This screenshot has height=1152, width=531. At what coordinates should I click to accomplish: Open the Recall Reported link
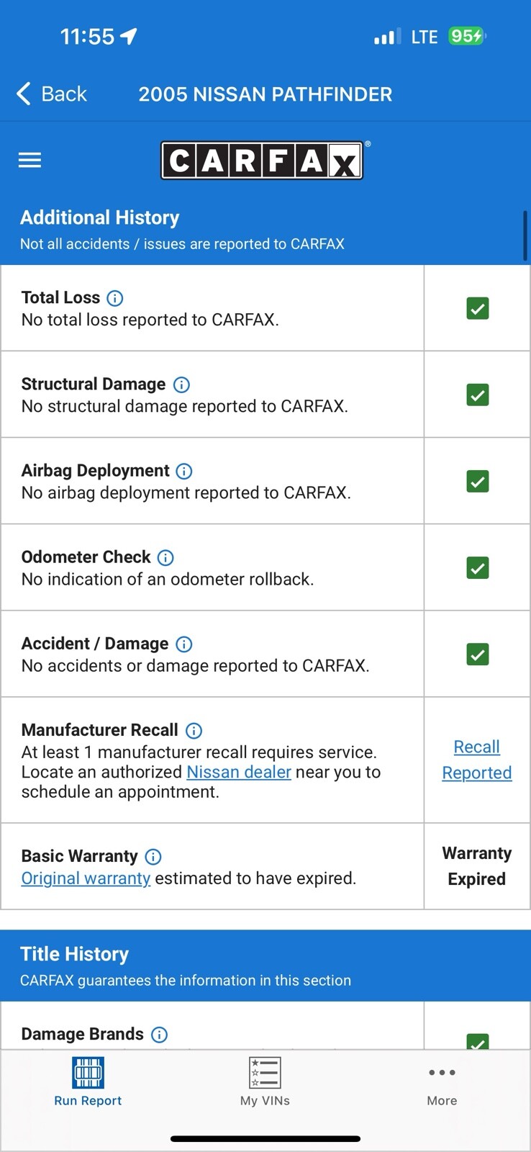(x=477, y=760)
